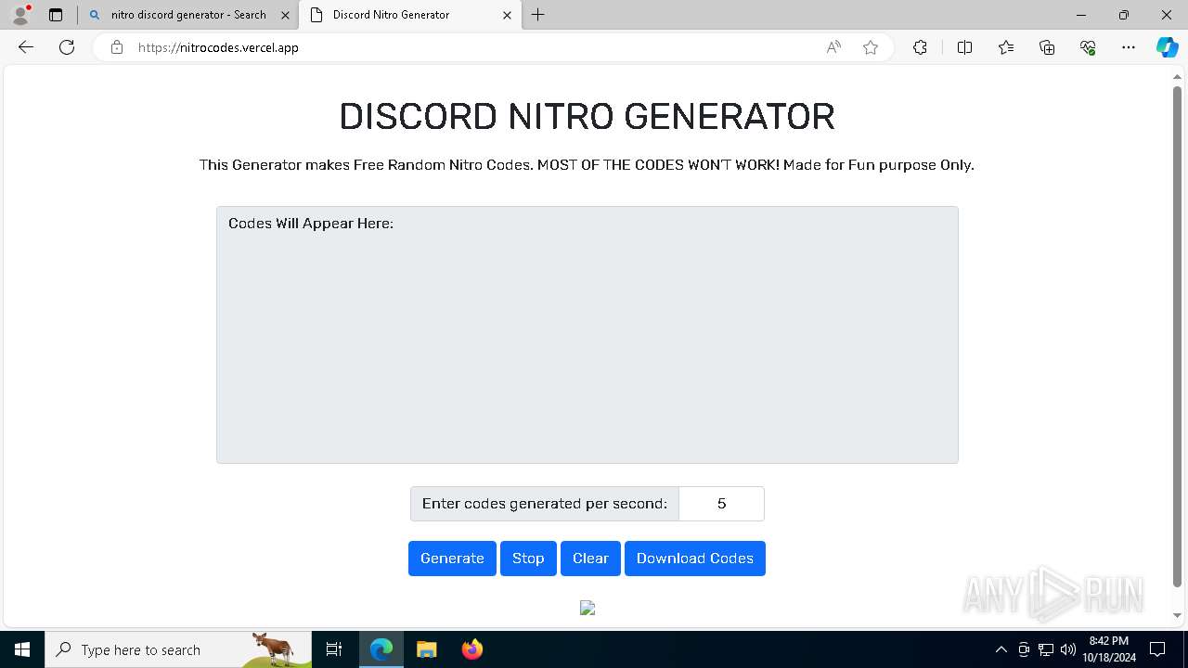
Task: Click the scrollbar up arrow
Action: coord(1178,77)
